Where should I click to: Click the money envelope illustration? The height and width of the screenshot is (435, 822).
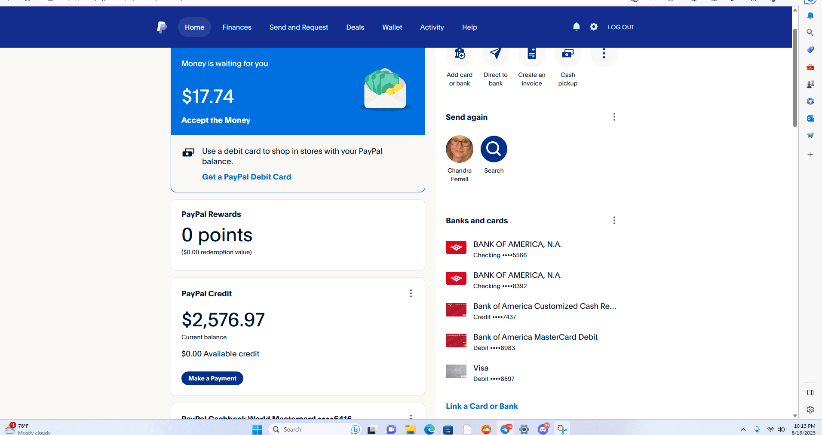coord(385,89)
